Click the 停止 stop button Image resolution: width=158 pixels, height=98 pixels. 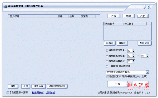[x=141, y=84]
